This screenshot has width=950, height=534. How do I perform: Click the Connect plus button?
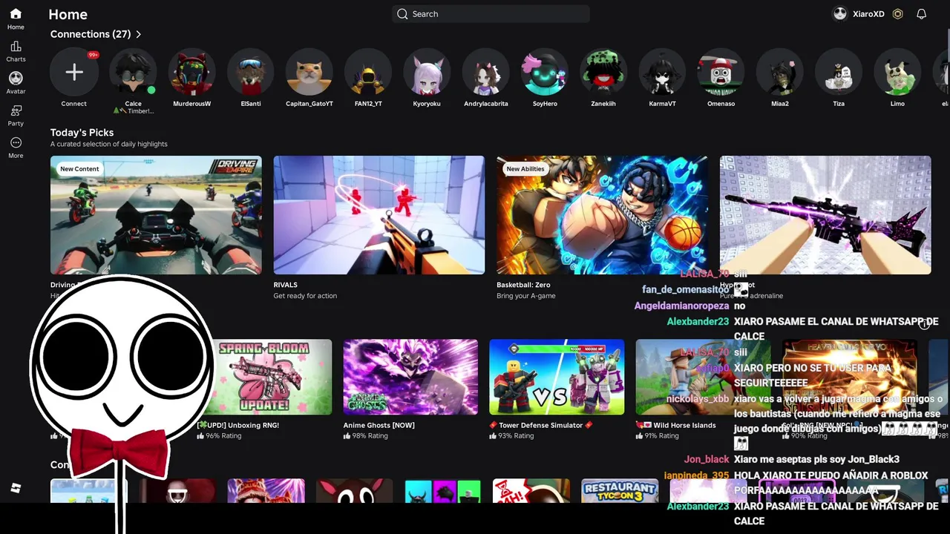[x=73, y=72]
